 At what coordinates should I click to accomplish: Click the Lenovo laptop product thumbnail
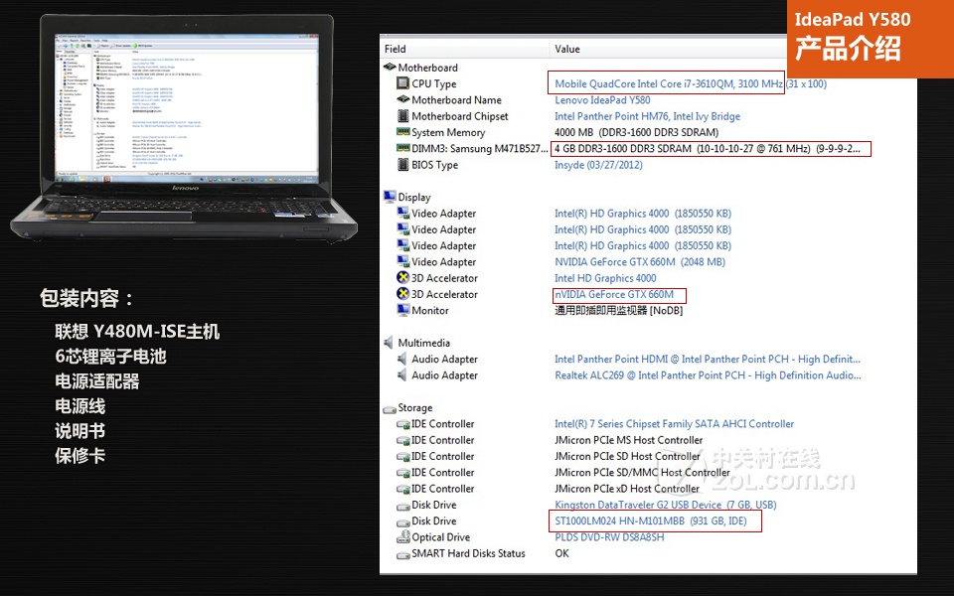(x=184, y=127)
